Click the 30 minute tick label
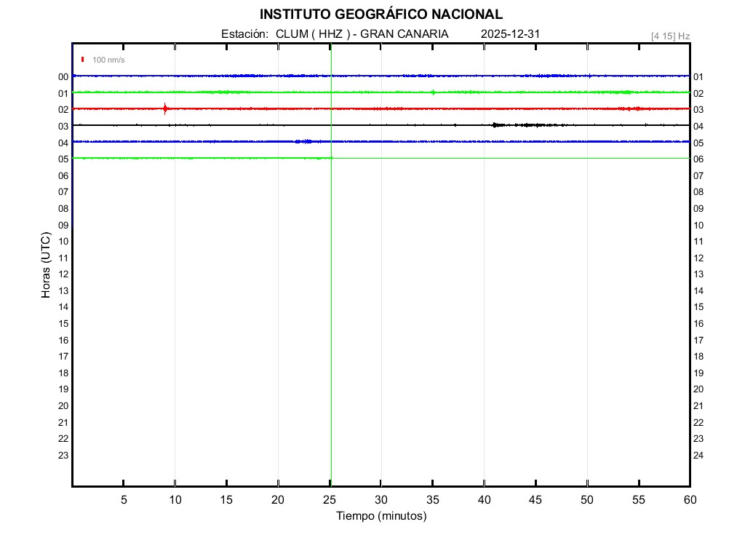Image resolution: width=745 pixels, height=559 pixels. coord(381,500)
